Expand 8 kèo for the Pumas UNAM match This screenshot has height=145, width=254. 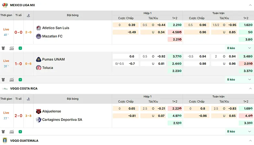[239, 80]
